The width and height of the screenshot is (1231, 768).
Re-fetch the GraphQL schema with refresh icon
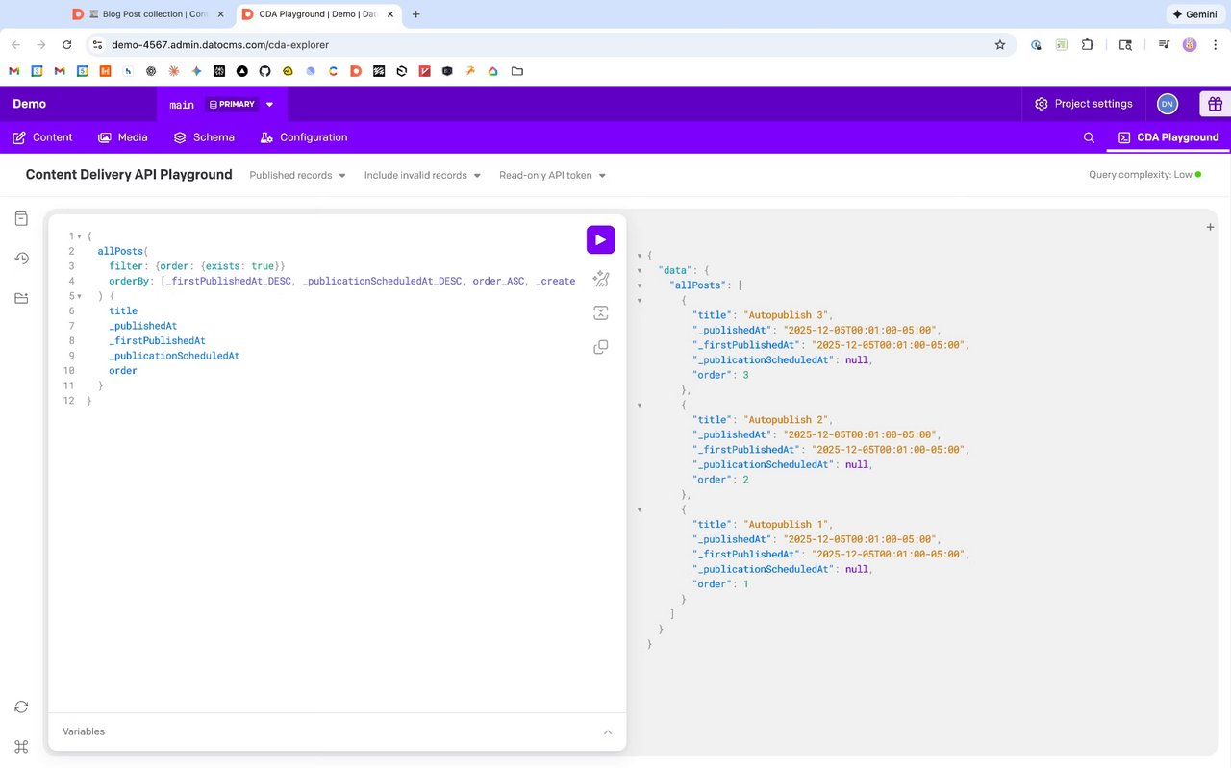21,706
